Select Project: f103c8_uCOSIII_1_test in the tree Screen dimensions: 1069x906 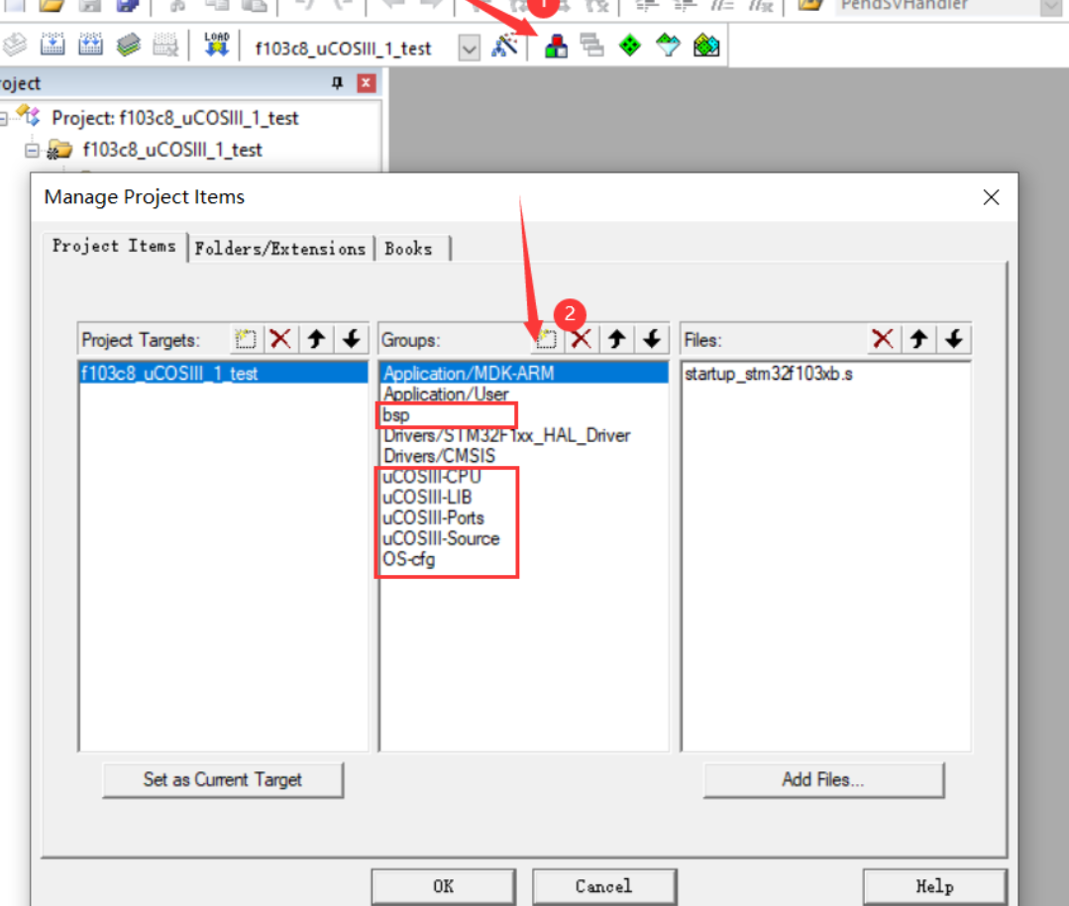(x=174, y=118)
